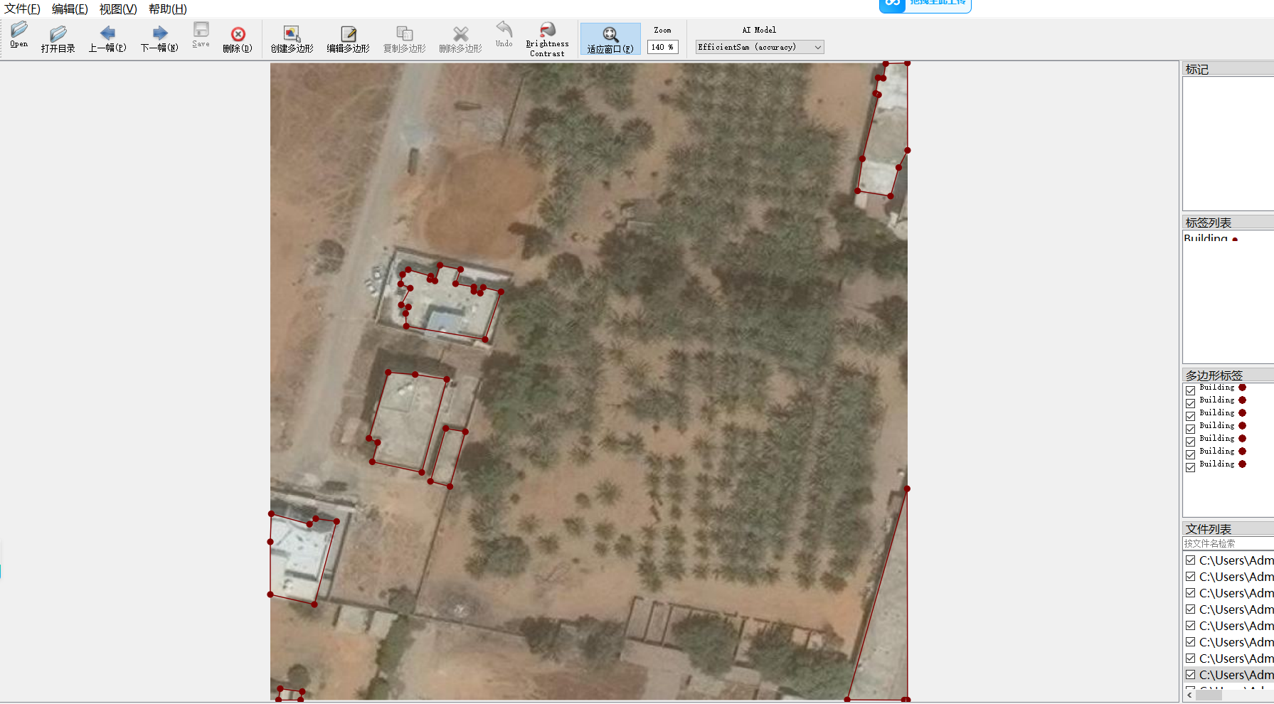Go to next image with 下一幅

[159, 38]
